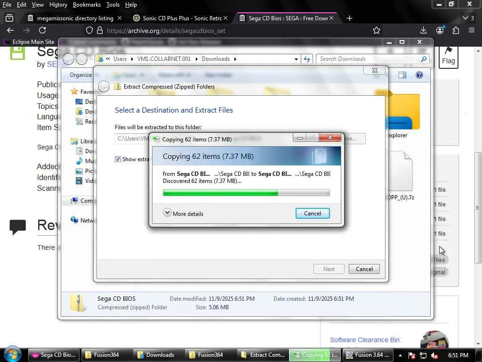Click the Explorer search magnifier icon
Viewport: 482px width, 362px height.
coord(424,59)
